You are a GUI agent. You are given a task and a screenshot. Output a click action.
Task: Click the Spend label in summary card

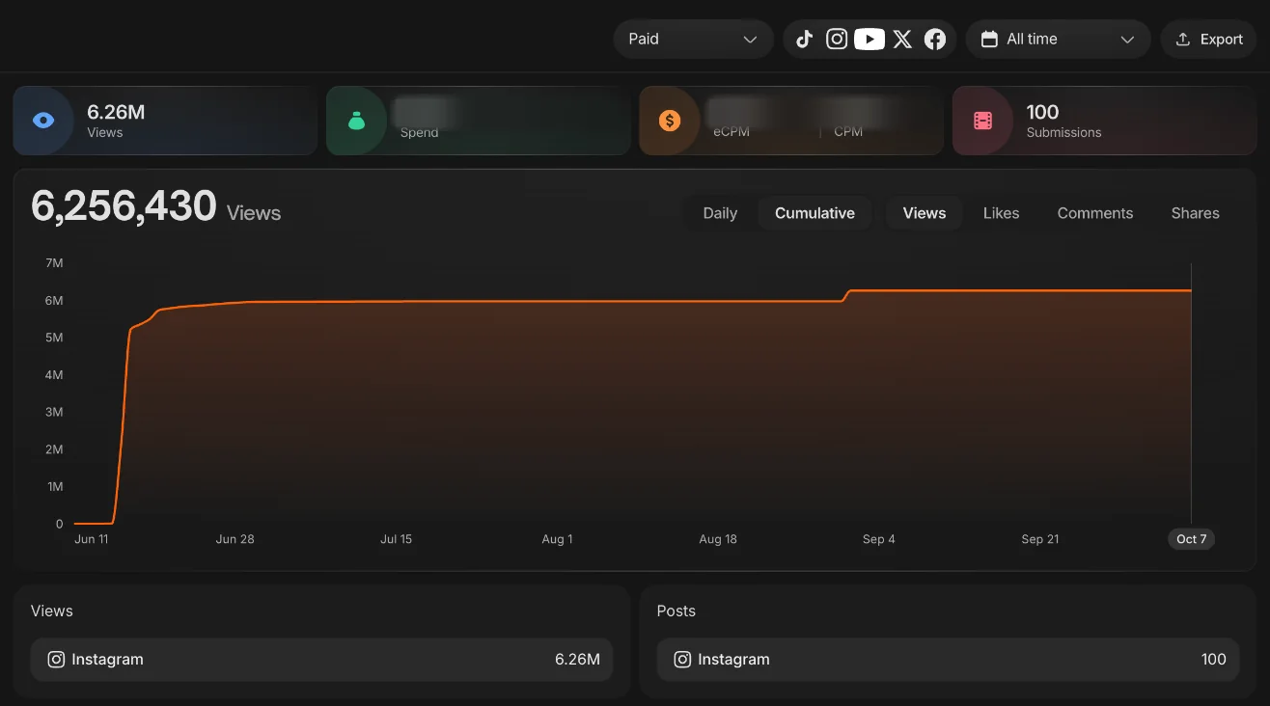point(419,133)
